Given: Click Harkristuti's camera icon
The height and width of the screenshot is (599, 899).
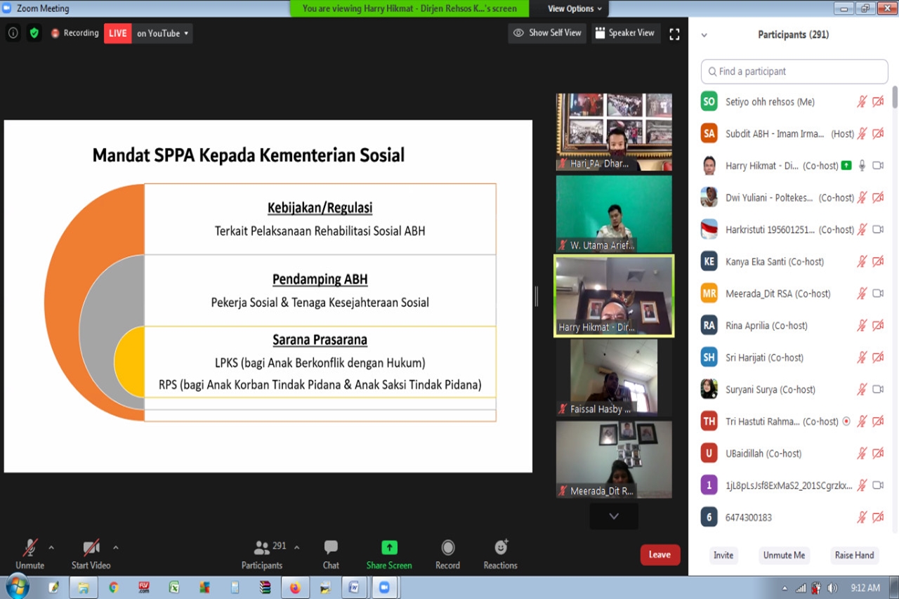Looking at the screenshot, I should pyautogui.click(x=878, y=230).
